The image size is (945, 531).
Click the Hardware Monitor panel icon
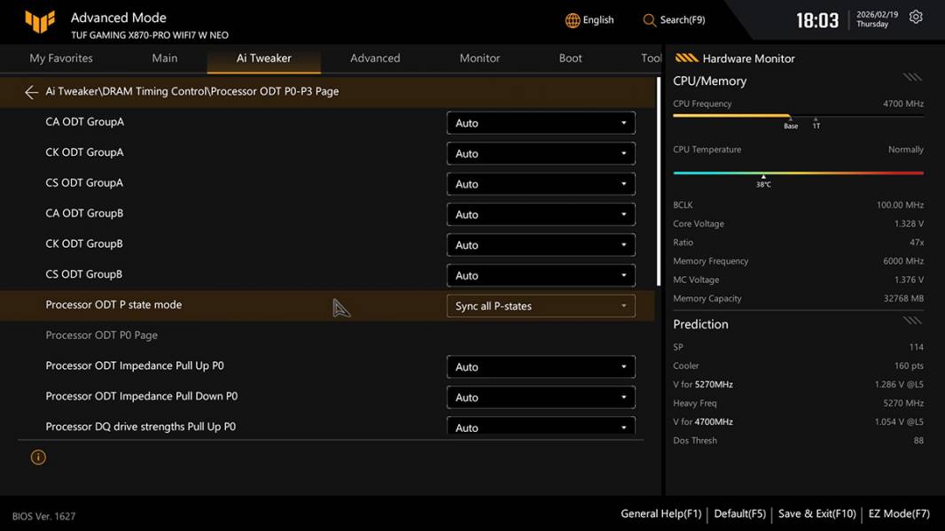tap(686, 58)
